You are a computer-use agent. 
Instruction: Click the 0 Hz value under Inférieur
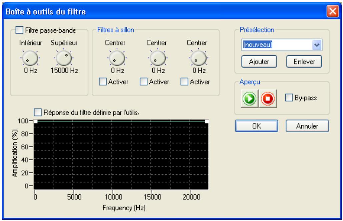coord(30,70)
